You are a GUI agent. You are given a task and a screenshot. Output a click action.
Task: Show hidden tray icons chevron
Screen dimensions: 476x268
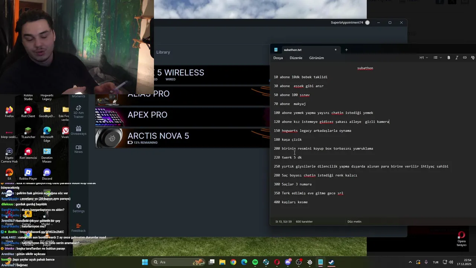410,262
